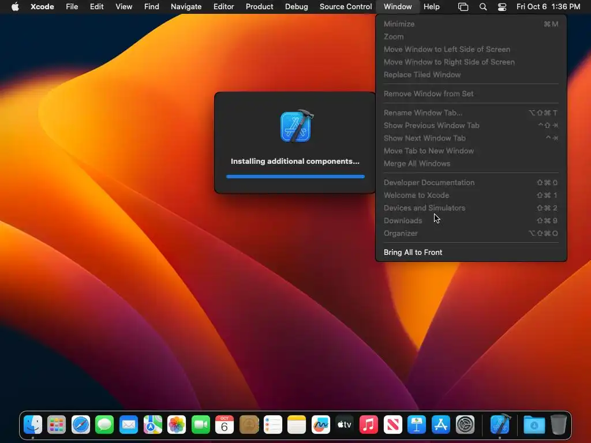This screenshot has width=591, height=443.
Task: Close the open Window menu
Action: (x=398, y=6)
